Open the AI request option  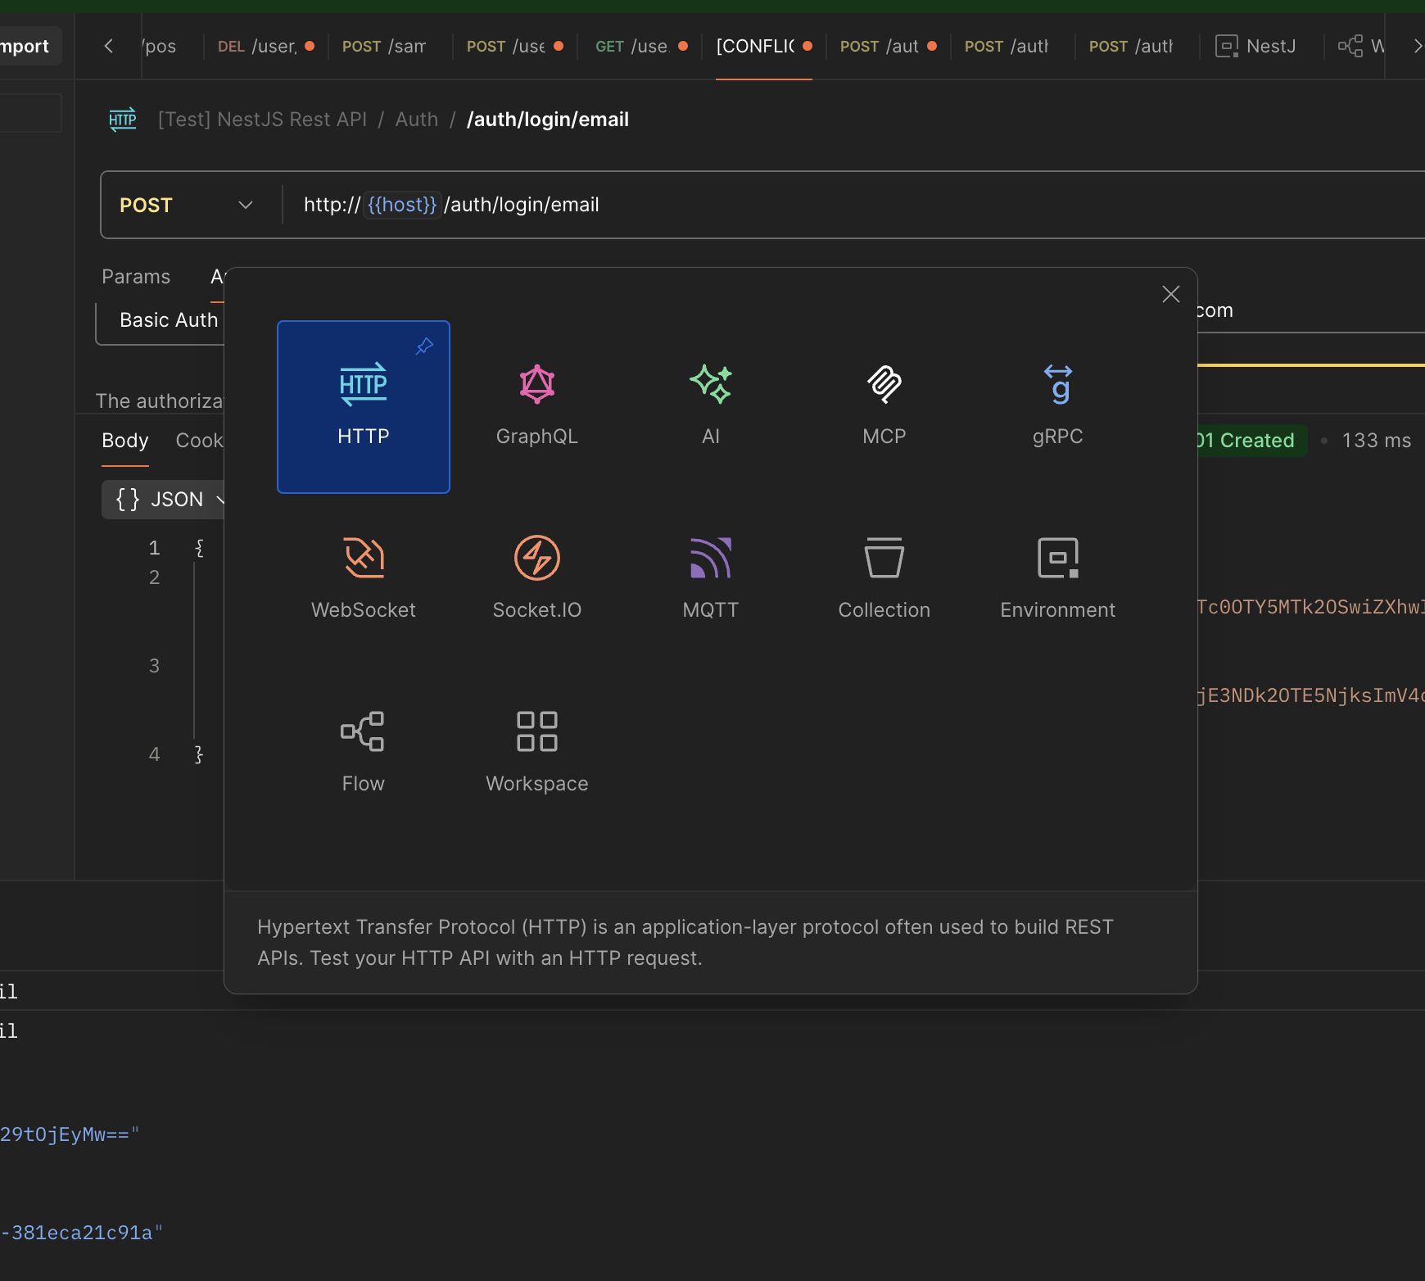[x=711, y=407]
